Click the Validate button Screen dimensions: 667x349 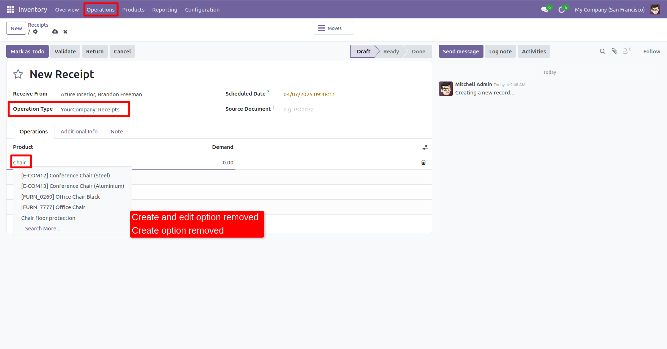click(x=65, y=52)
